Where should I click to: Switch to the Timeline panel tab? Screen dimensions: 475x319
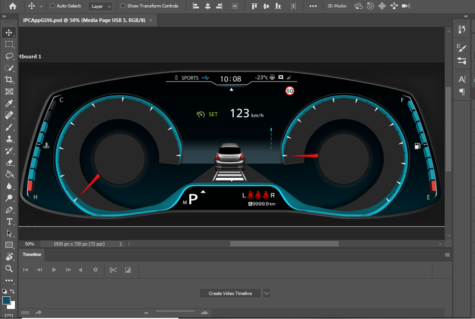pos(32,254)
